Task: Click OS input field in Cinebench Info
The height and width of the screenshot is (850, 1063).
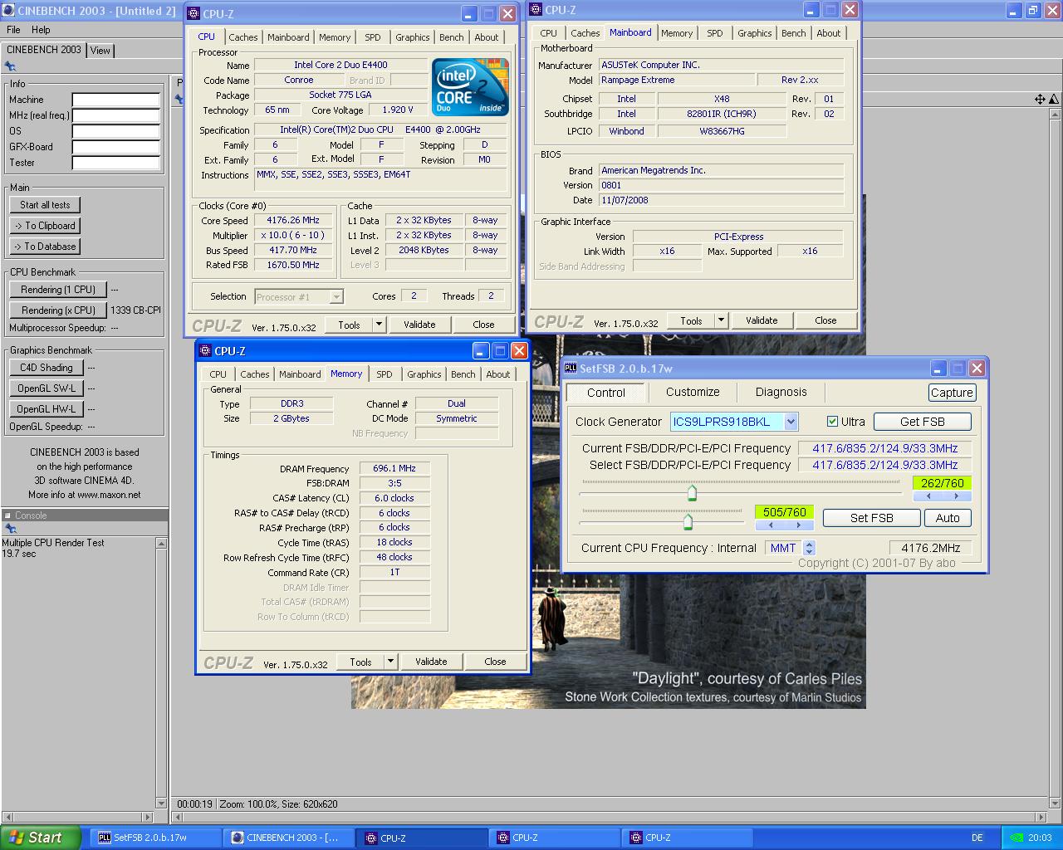Action: tap(116, 131)
